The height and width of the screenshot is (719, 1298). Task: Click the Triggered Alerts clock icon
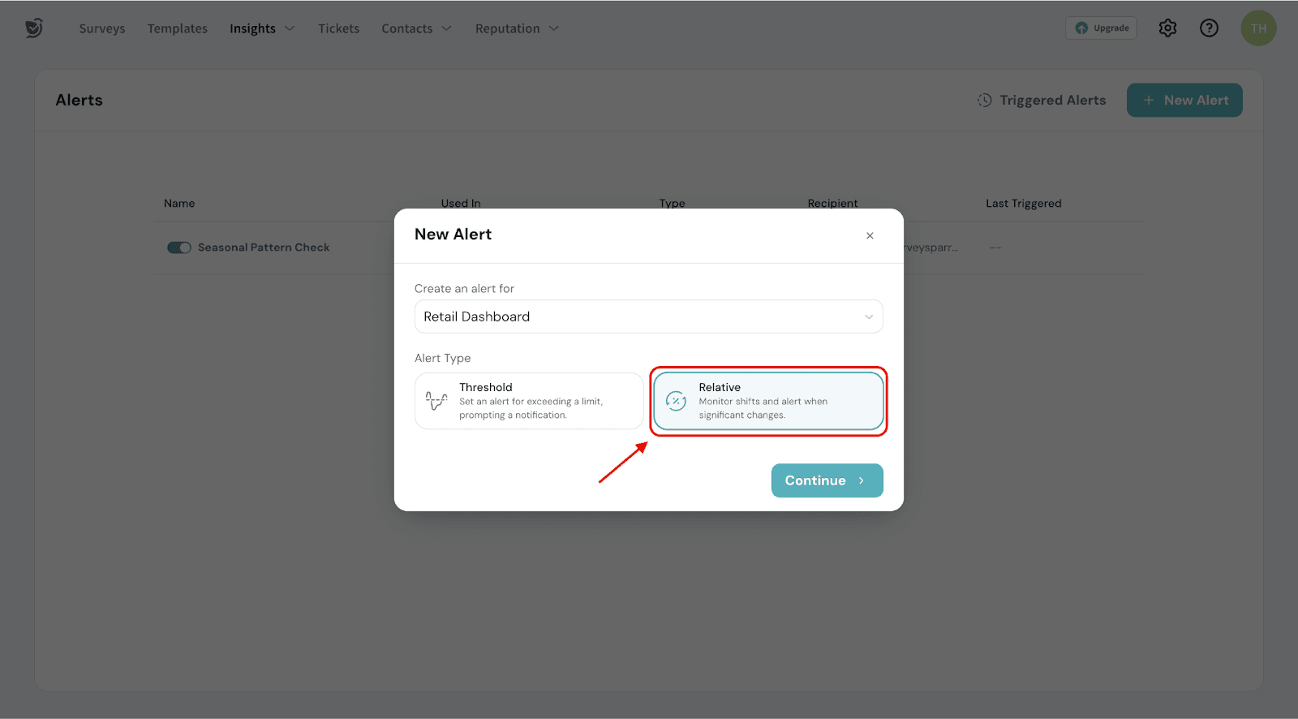(984, 101)
